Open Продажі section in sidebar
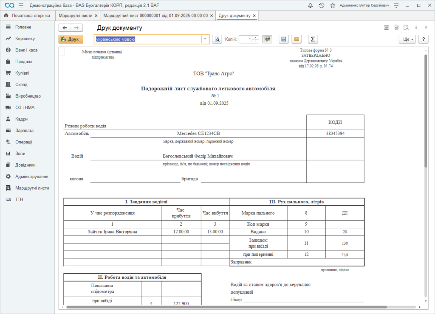The width and height of the screenshot is (435, 314). point(27,62)
